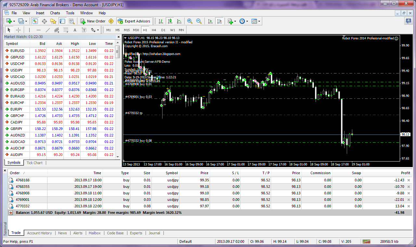Select the trendline tool
Viewport: 416px width, 247px height.
[x=48, y=30]
